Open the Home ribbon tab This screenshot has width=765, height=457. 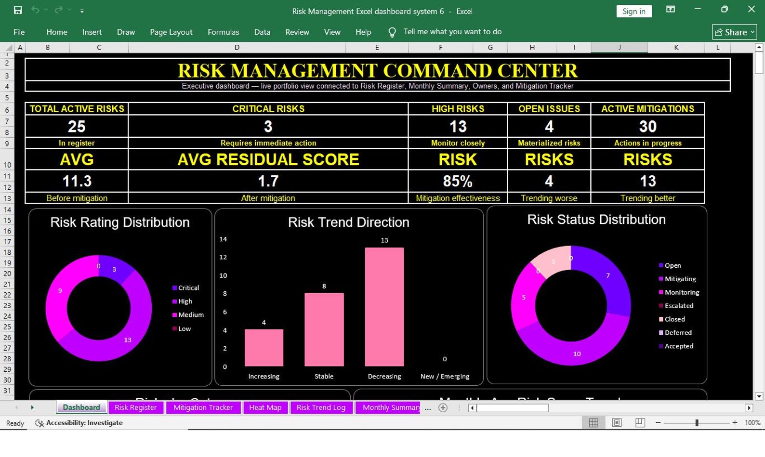pos(57,32)
